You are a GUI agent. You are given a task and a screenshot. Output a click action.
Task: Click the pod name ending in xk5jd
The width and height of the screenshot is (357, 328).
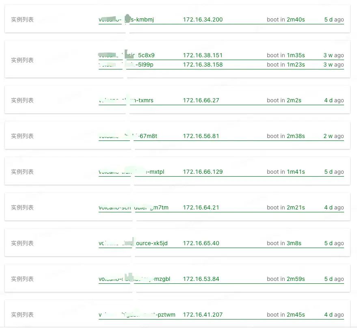133,243
